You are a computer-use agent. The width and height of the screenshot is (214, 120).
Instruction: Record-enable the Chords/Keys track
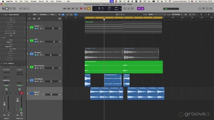coord(40,81)
